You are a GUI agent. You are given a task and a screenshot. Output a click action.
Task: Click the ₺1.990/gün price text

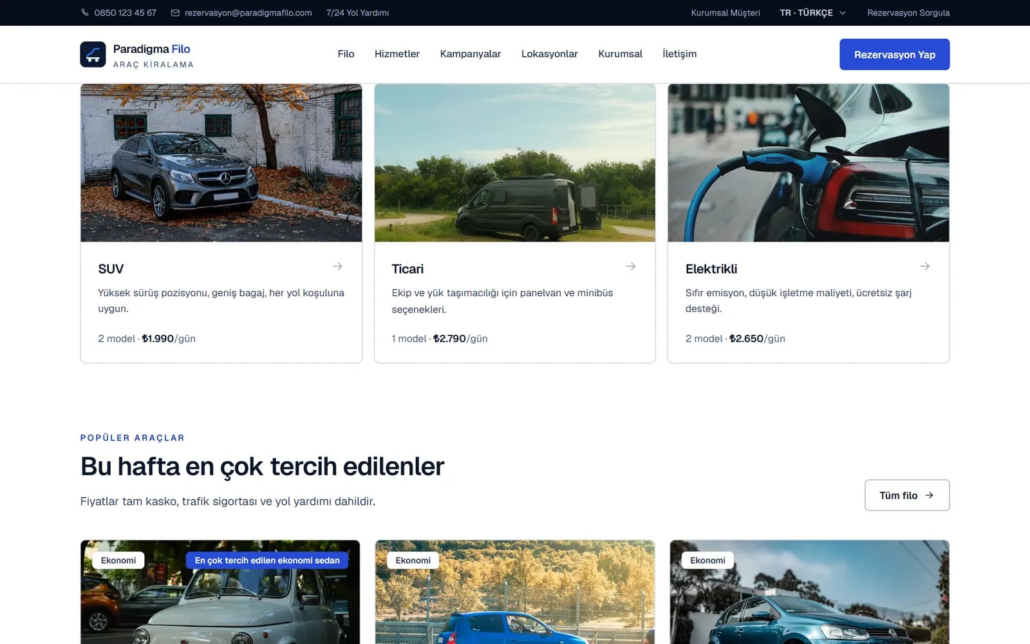pos(169,339)
